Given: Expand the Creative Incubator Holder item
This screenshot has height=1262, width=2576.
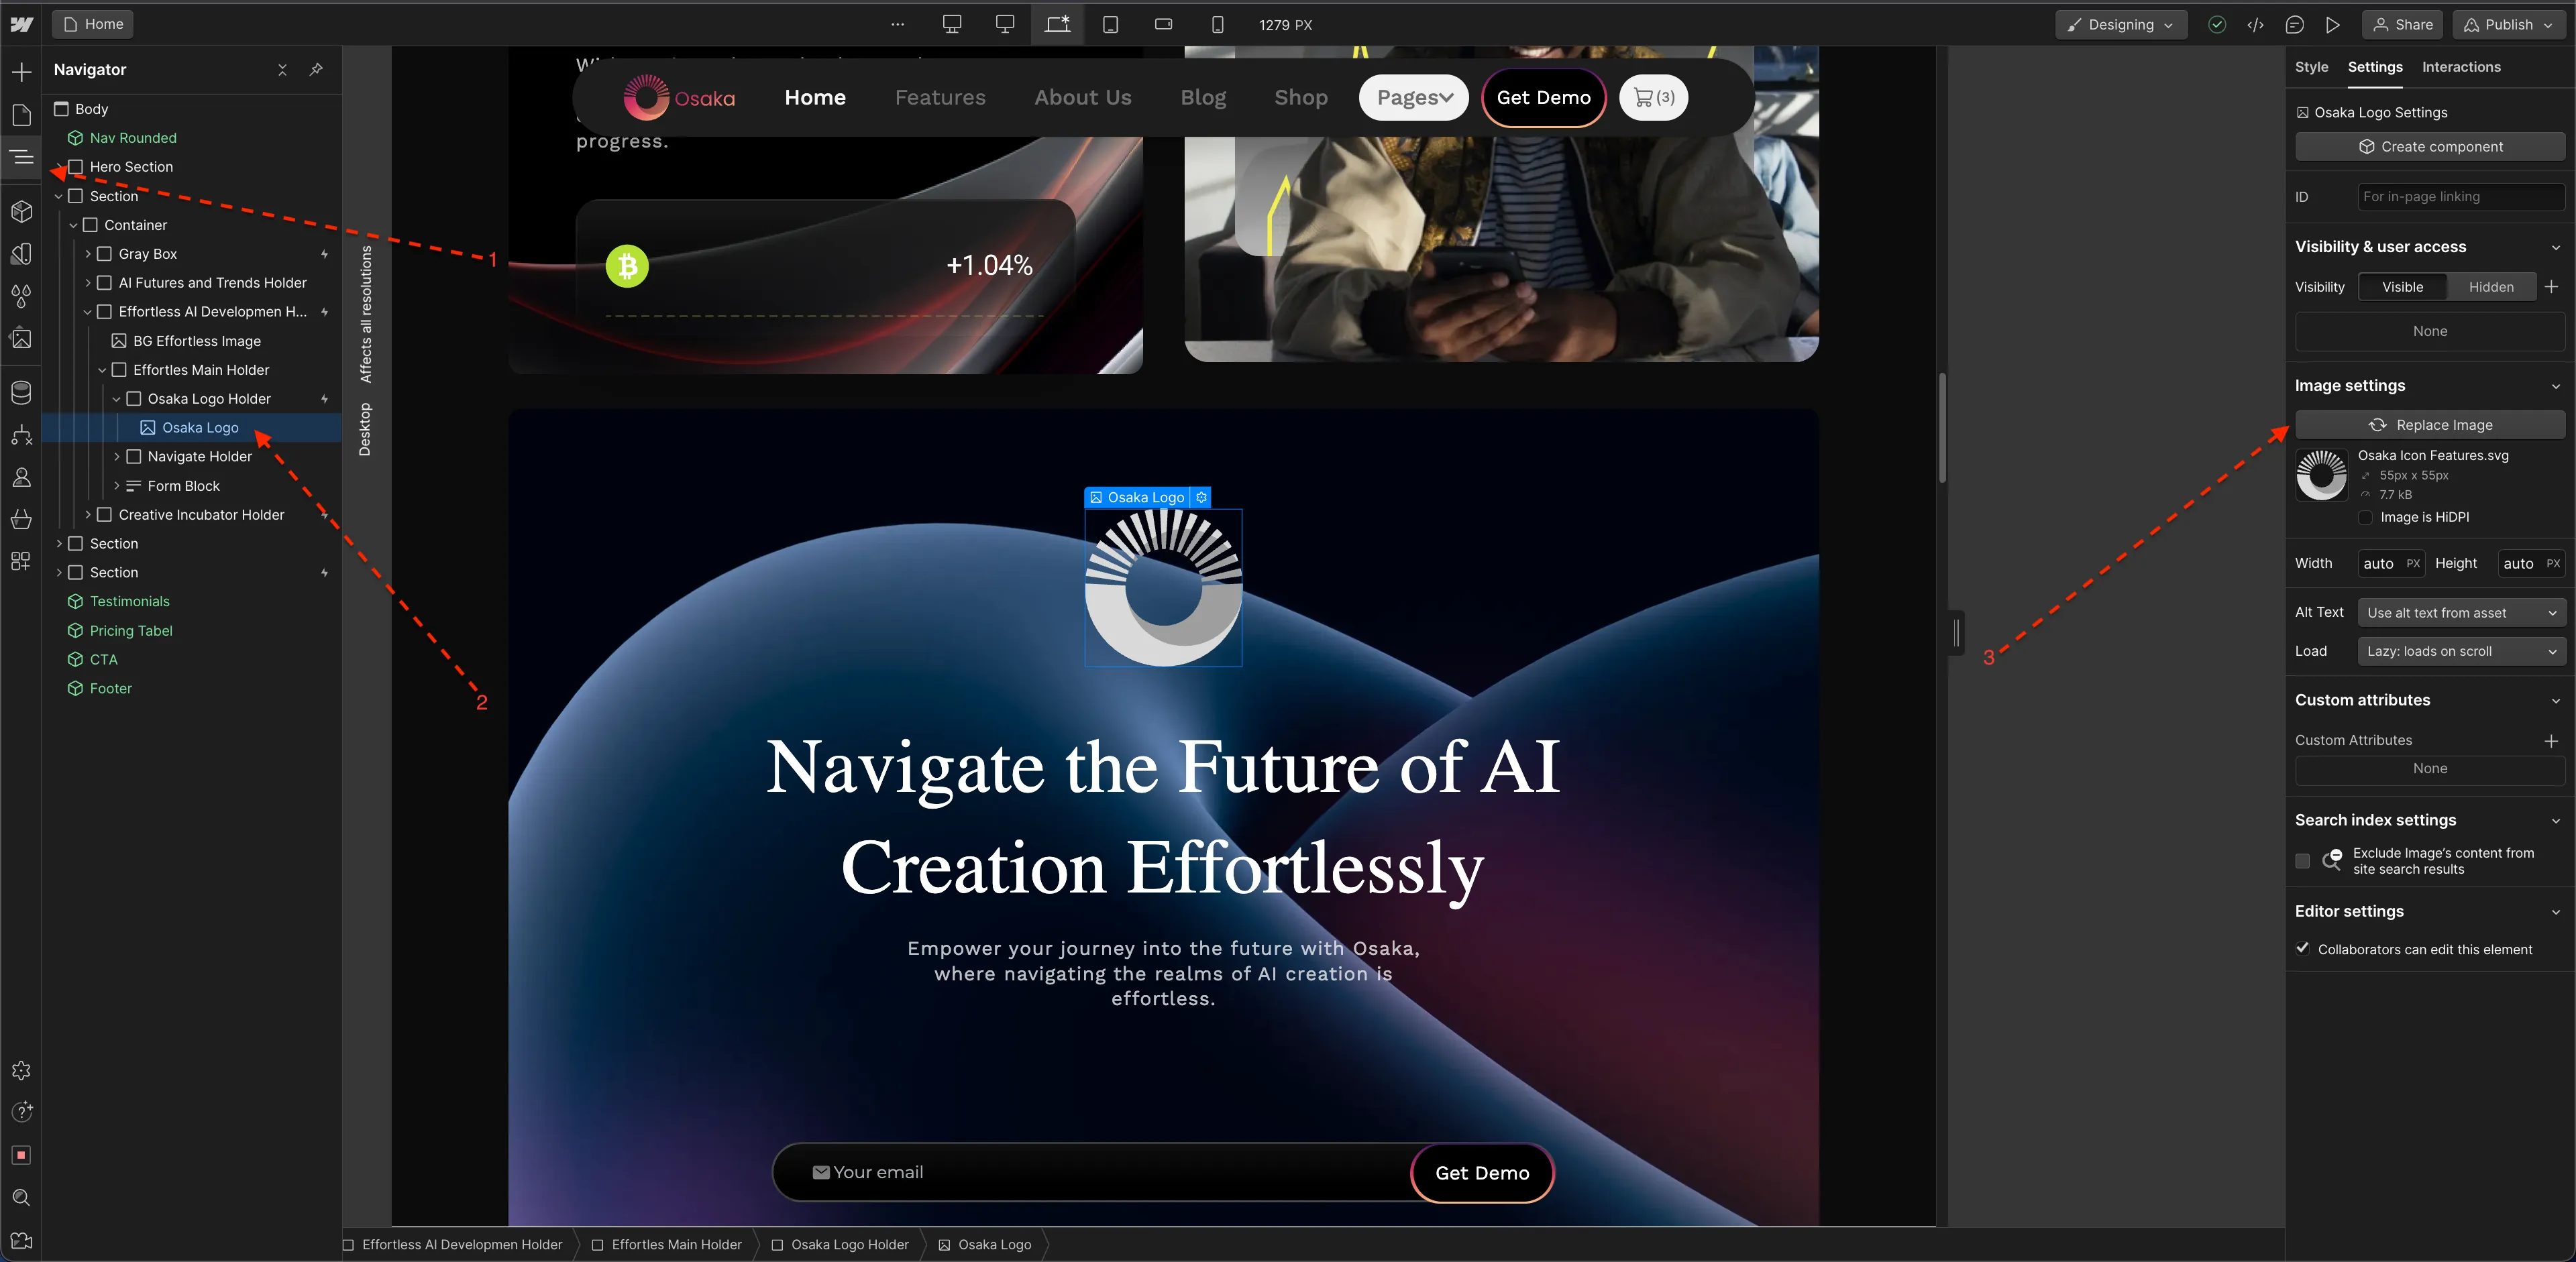Looking at the screenshot, I should click(88, 514).
